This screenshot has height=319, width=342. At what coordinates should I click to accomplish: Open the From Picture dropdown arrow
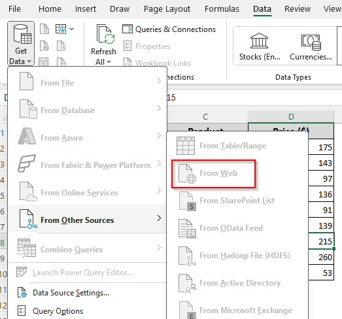click(71, 29)
